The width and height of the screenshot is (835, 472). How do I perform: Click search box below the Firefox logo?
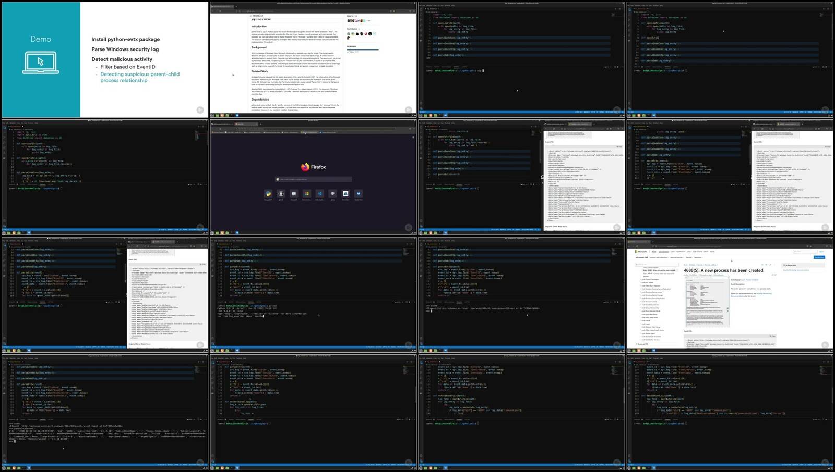(313, 179)
